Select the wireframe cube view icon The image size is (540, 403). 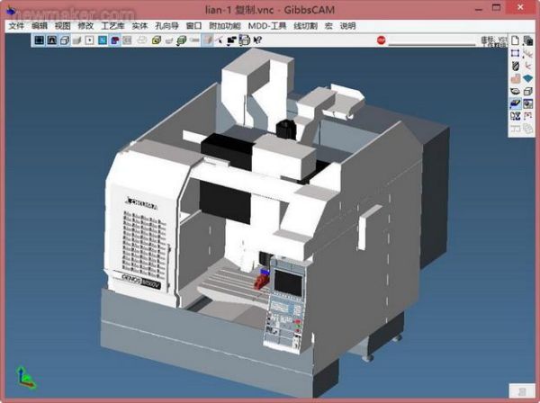click(65, 40)
